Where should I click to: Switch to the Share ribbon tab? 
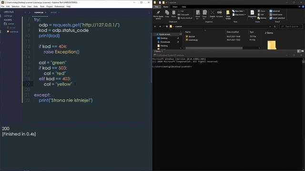coord(175,7)
